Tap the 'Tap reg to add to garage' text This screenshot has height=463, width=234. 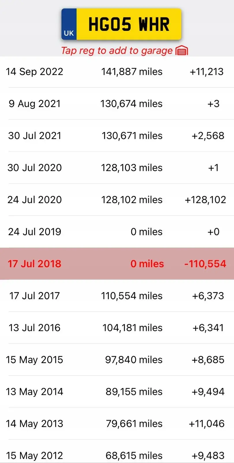[x=117, y=51]
